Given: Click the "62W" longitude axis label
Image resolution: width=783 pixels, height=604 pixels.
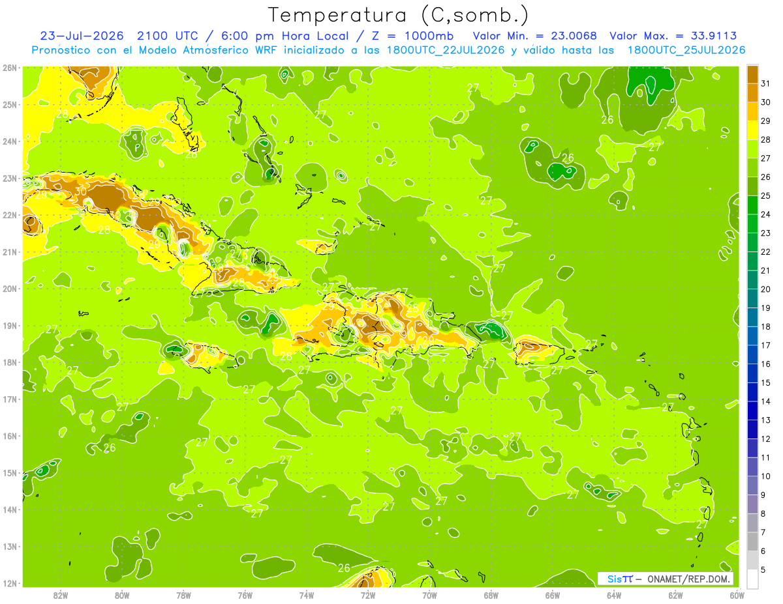Looking at the screenshot, I should pos(676,595).
